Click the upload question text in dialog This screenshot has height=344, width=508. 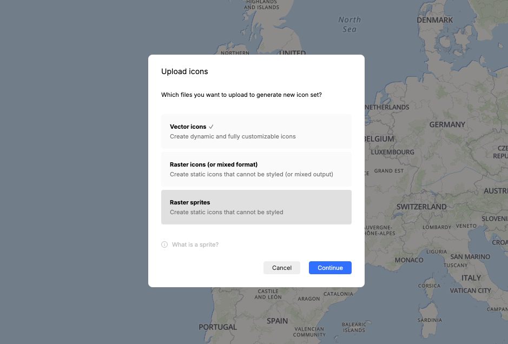[241, 95]
